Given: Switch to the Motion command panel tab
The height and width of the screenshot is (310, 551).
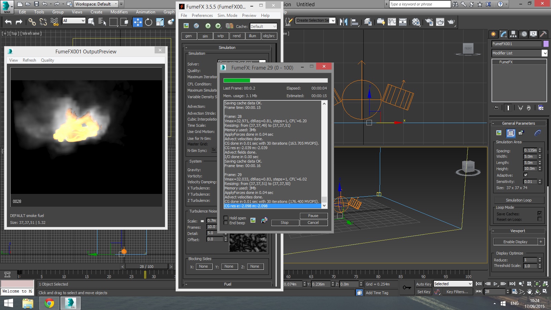Looking at the screenshot, I should (523, 34).
